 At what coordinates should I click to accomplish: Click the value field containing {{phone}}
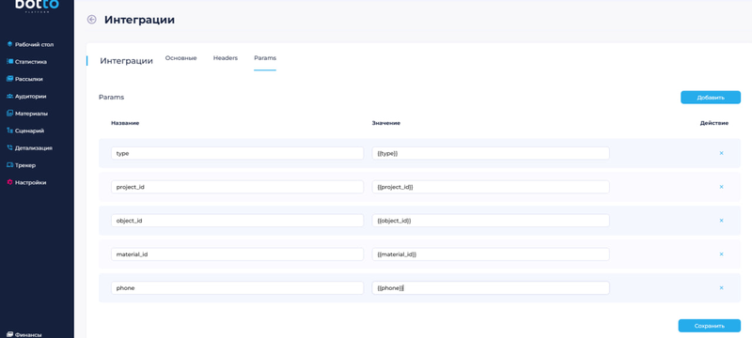tap(491, 287)
